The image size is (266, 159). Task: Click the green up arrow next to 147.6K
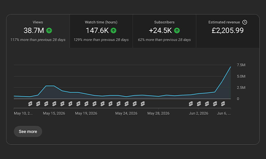pos(113,30)
